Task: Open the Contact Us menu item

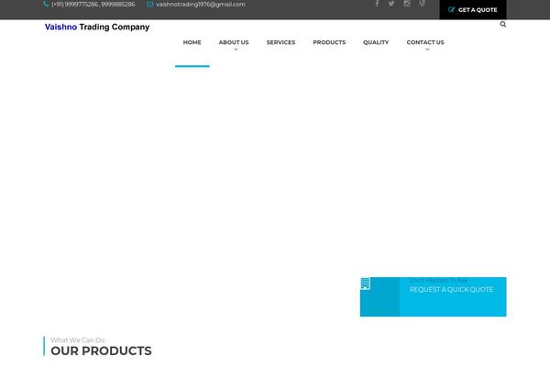Action: [x=425, y=42]
